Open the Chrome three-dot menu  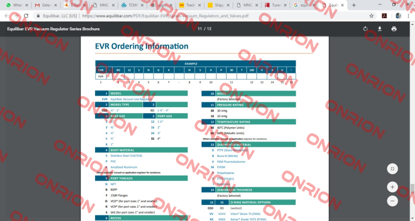tap(408, 16)
